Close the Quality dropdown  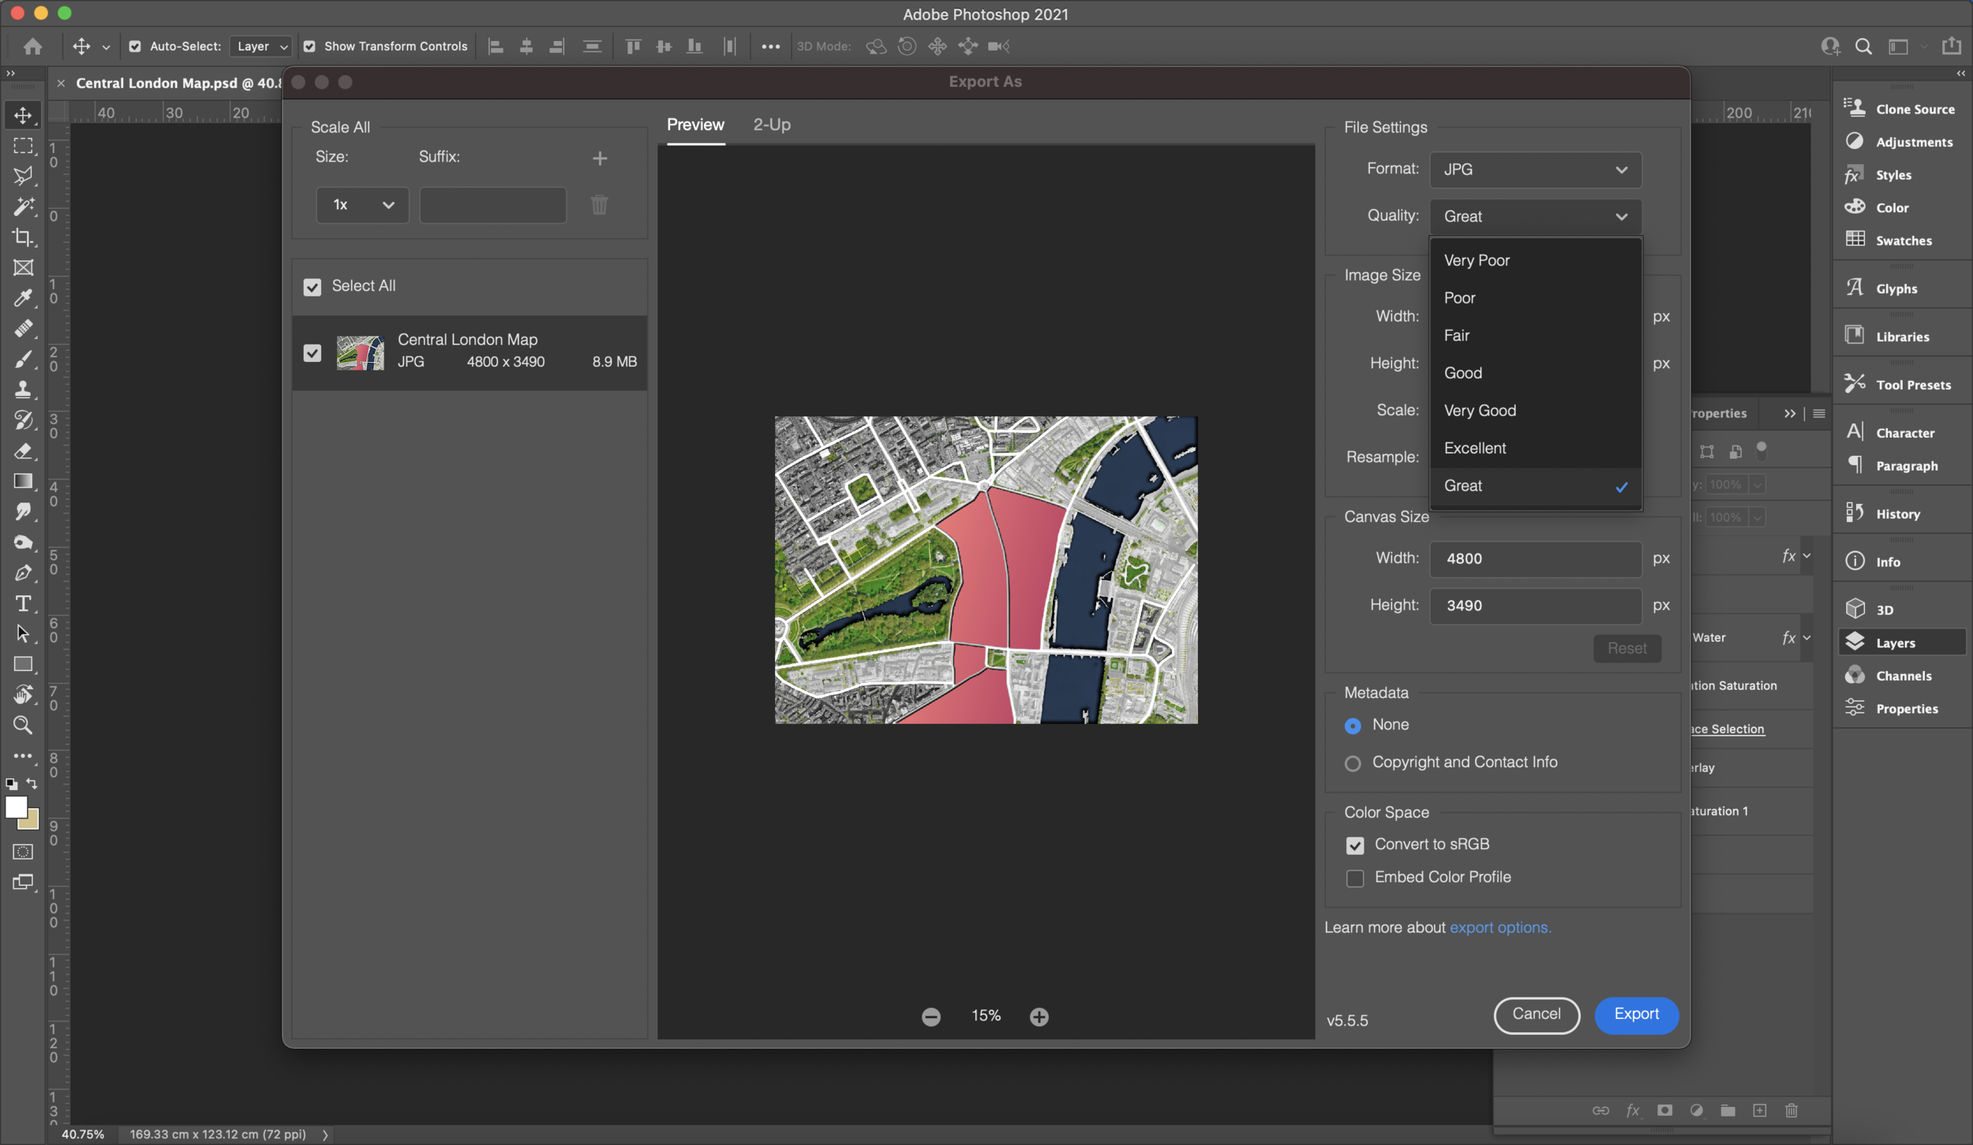[1535, 216]
